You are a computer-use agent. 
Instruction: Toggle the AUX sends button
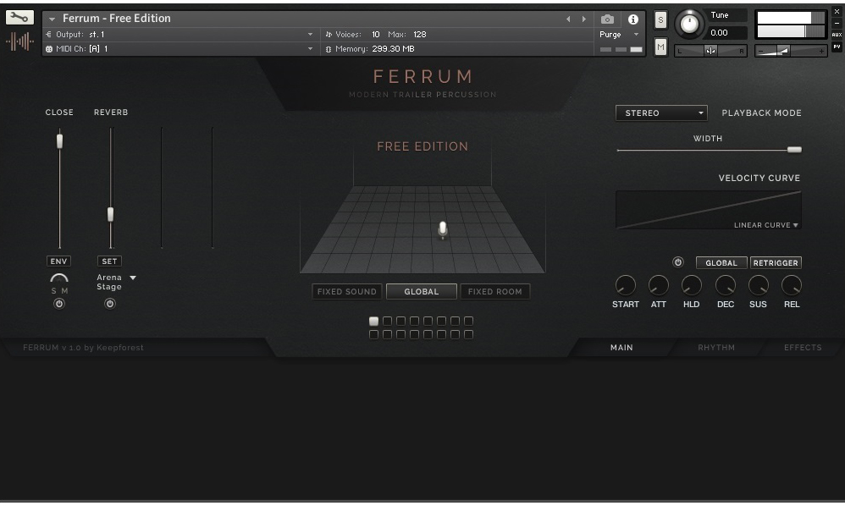(x=837, y=35)
